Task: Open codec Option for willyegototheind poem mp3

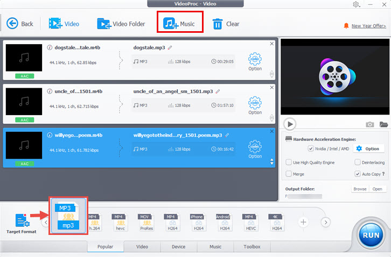Action: tap(255, 149)
